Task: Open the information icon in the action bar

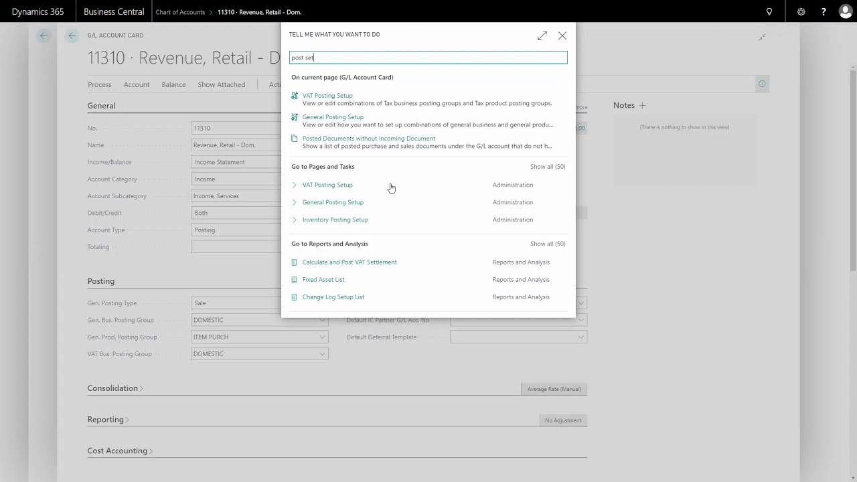Action: click(761, 84)
